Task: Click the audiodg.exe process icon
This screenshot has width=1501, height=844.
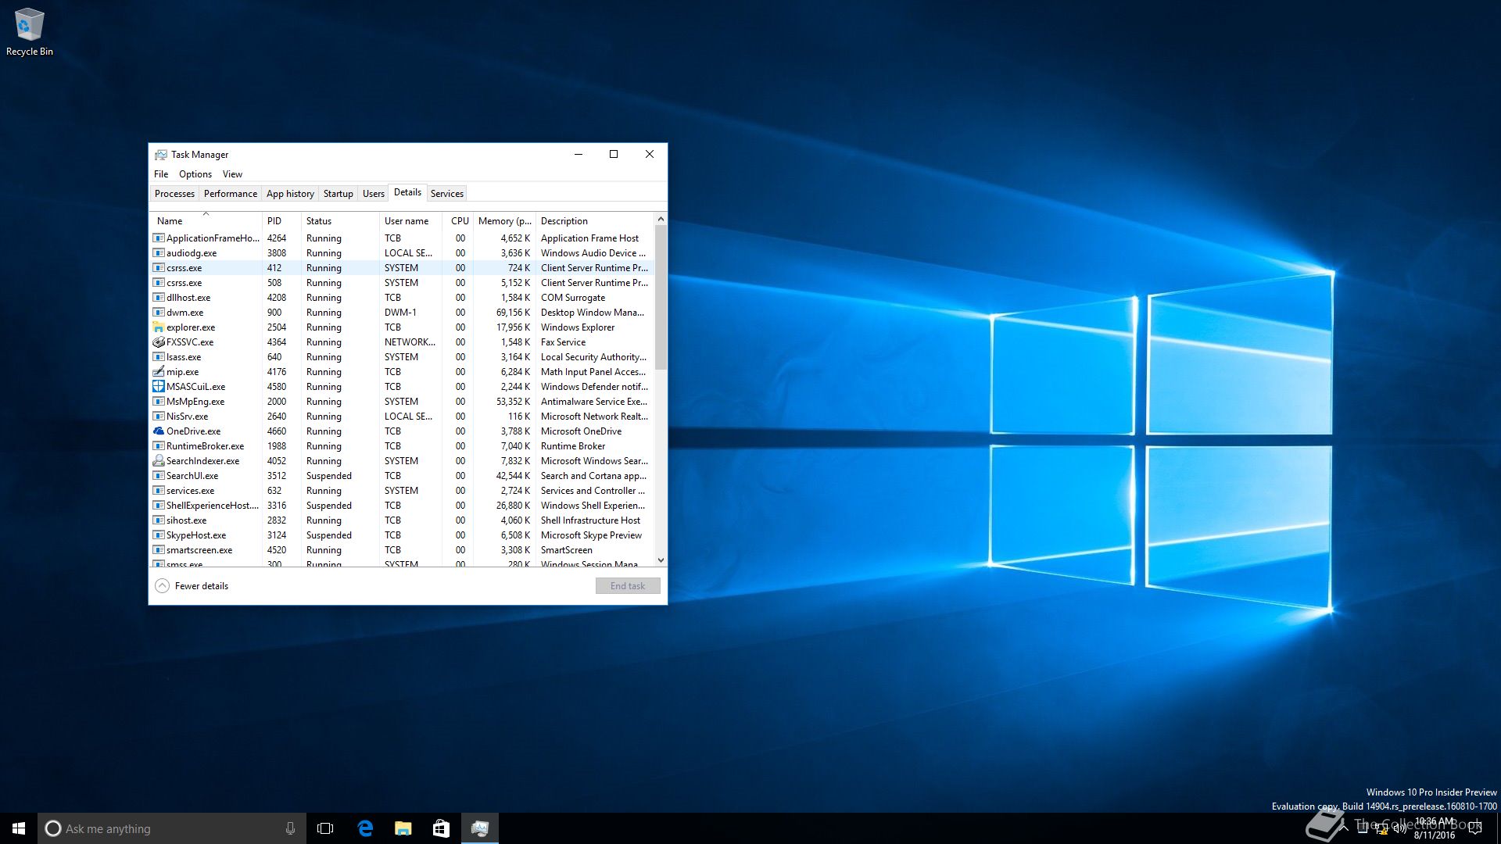Action: 158,253
